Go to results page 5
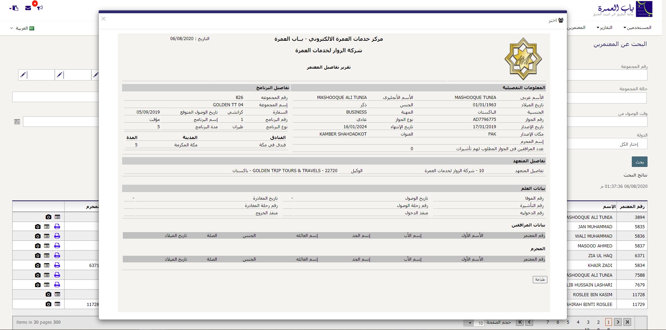The width and height of the screenshot is (666, 330). pos(568,322)
